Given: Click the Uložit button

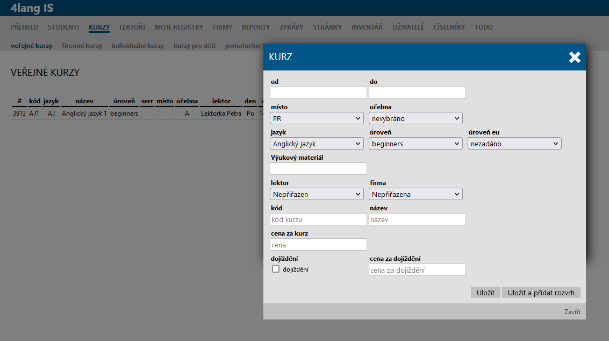Looking at the screenshot, I should pos(485,293).
